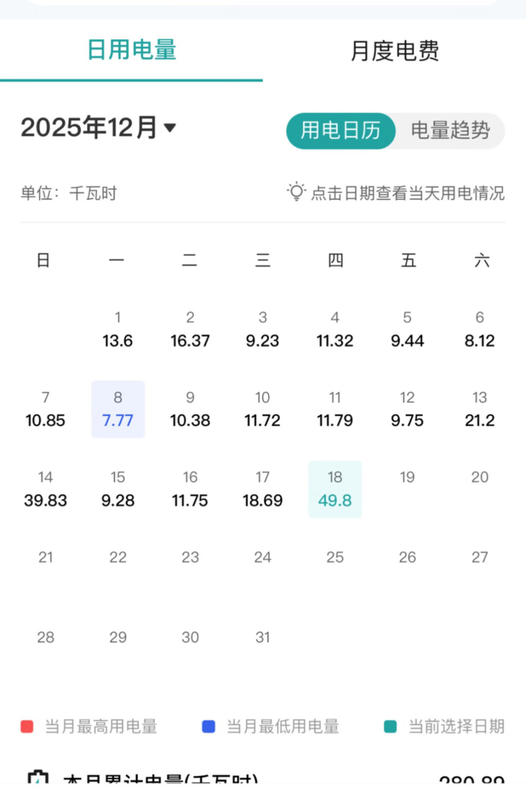Tap the lightbulb hint icon
The image size is (526, 810).
coord(296,192)
